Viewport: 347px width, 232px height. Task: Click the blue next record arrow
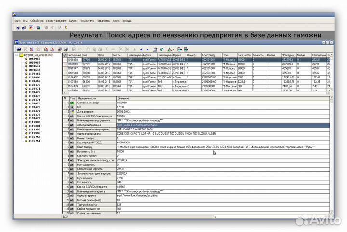pyautogui.click(x=147, y=49)
